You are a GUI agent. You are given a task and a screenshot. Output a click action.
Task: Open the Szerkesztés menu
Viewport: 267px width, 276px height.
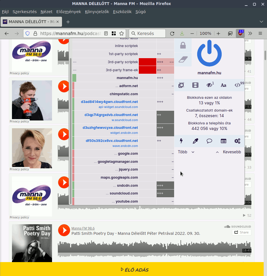click(x=25, y=12)
